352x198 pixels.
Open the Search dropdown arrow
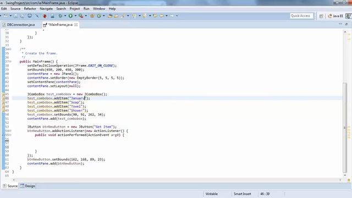128,16
